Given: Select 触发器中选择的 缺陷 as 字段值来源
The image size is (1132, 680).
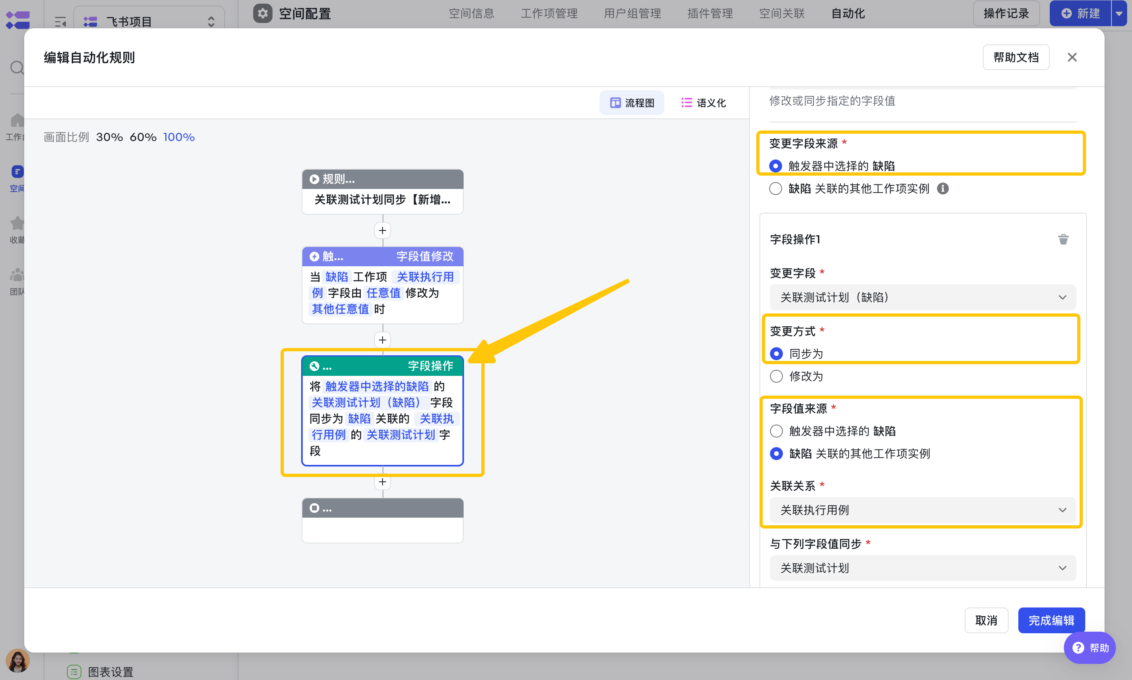Looking at the screenshot, I should (776, 431).
